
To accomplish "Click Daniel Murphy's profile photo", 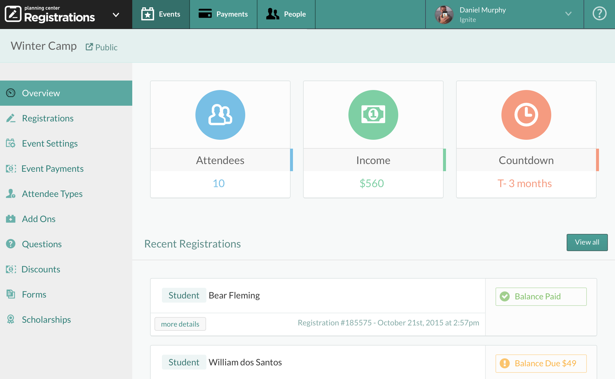I will pyautogui.click(x=444, y=15).
